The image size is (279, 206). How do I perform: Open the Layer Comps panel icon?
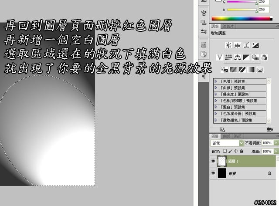pos(204,45)
